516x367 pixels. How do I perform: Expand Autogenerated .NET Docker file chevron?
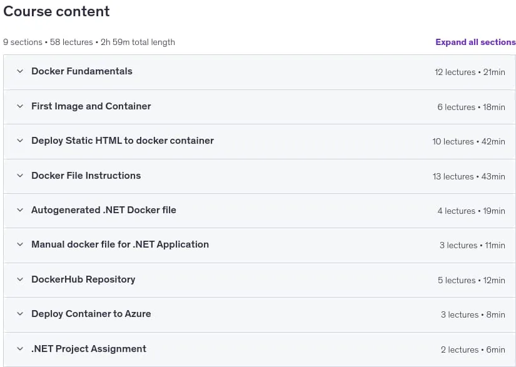(20, 210)
